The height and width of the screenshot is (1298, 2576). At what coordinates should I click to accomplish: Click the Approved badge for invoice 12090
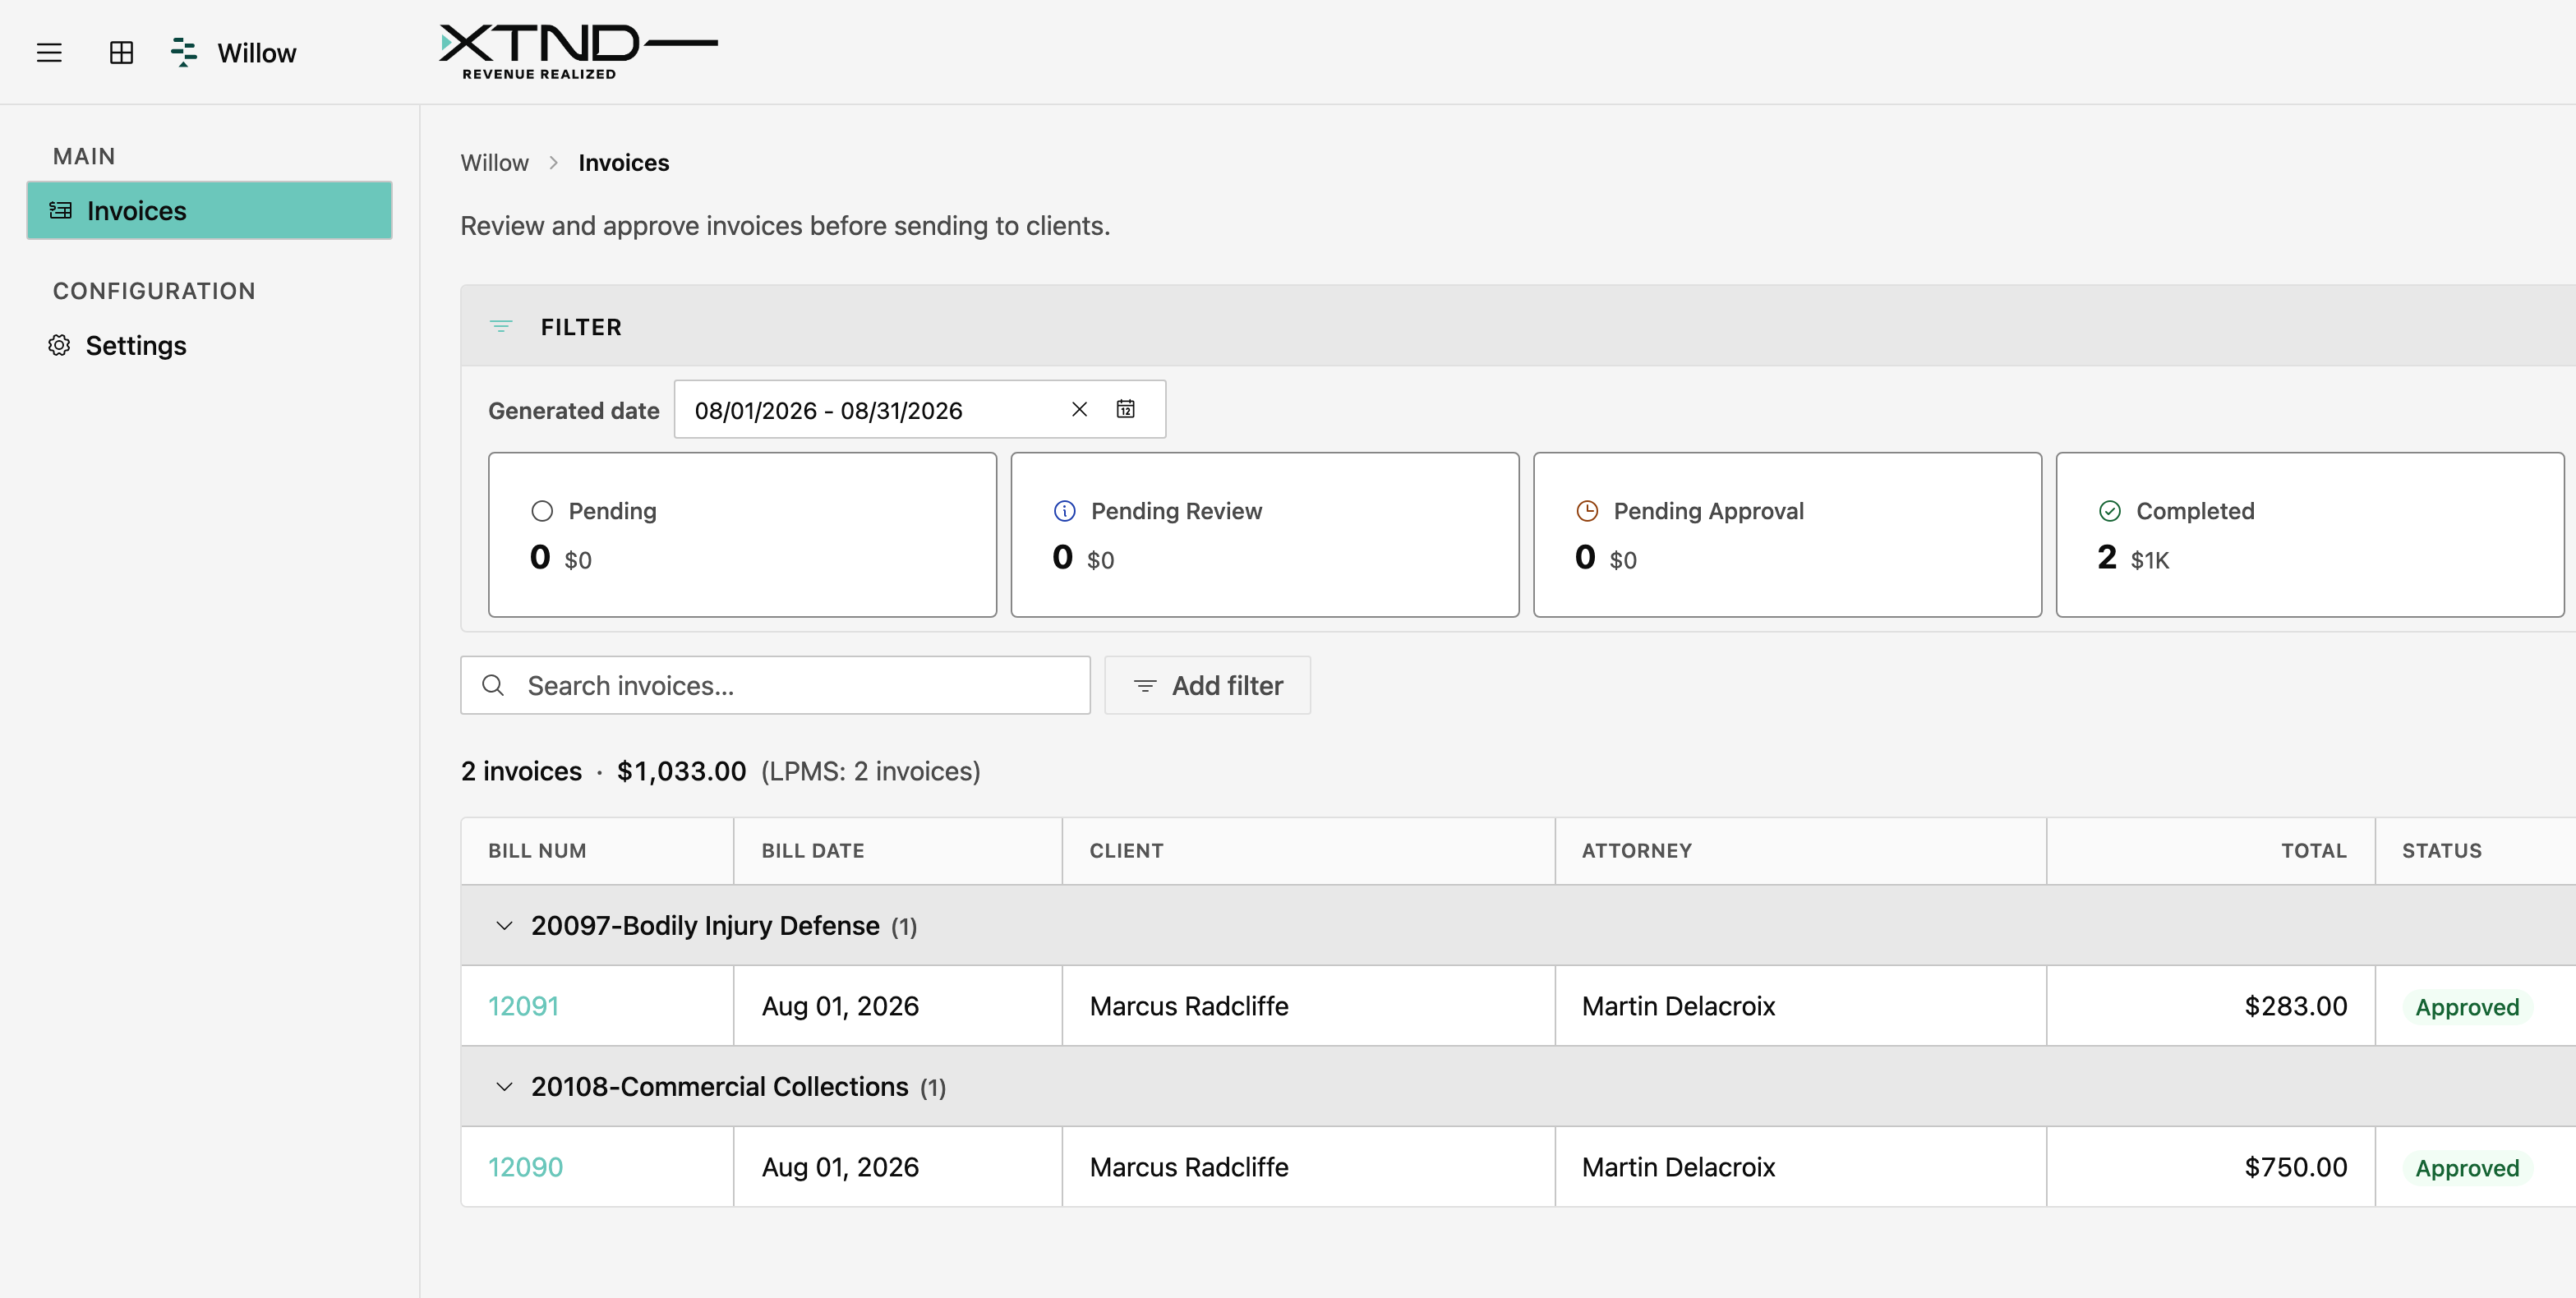tap(2467, 1168)
